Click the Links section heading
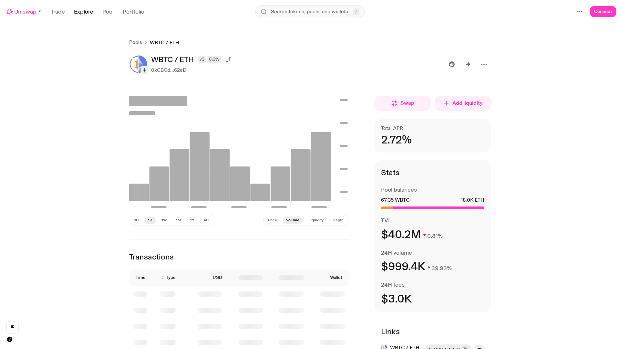Screen dimensions: 620x349 [x=390, y=332]
